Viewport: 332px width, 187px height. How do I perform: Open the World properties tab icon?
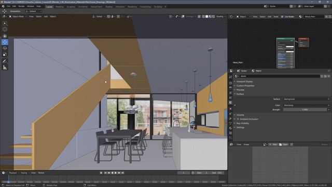coord(230,103)
